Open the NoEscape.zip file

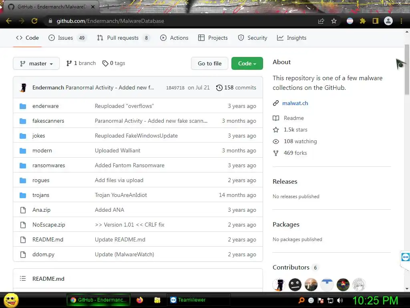[x=48, y=225]
